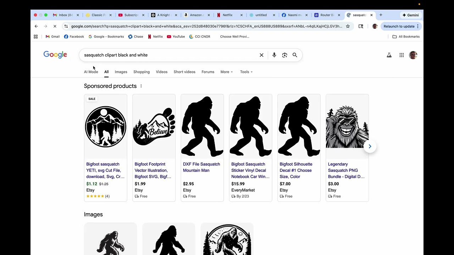Open the Google apps grid
Viewport: 454px width, 255px height.
coord(402,55)
